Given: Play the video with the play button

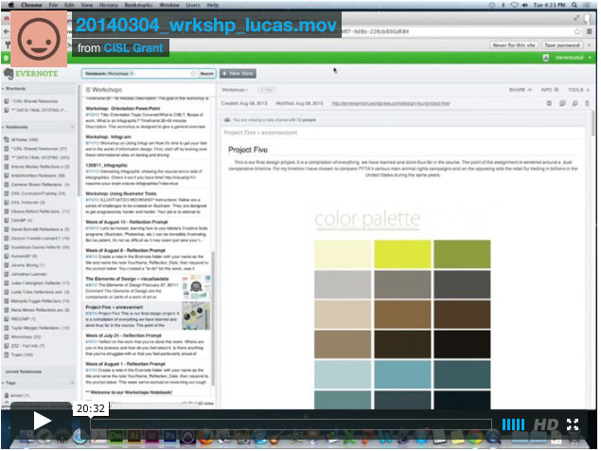Looking at the screenshot, I should [43, 421].
